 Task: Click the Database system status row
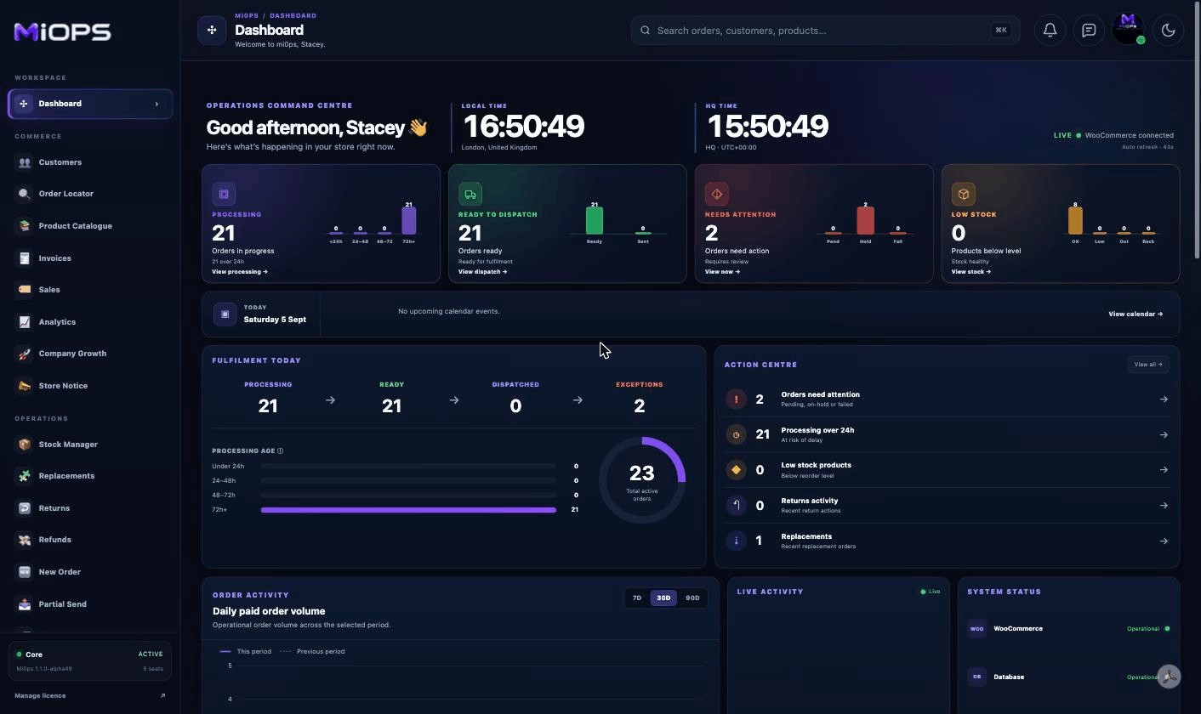[1068, 677]
